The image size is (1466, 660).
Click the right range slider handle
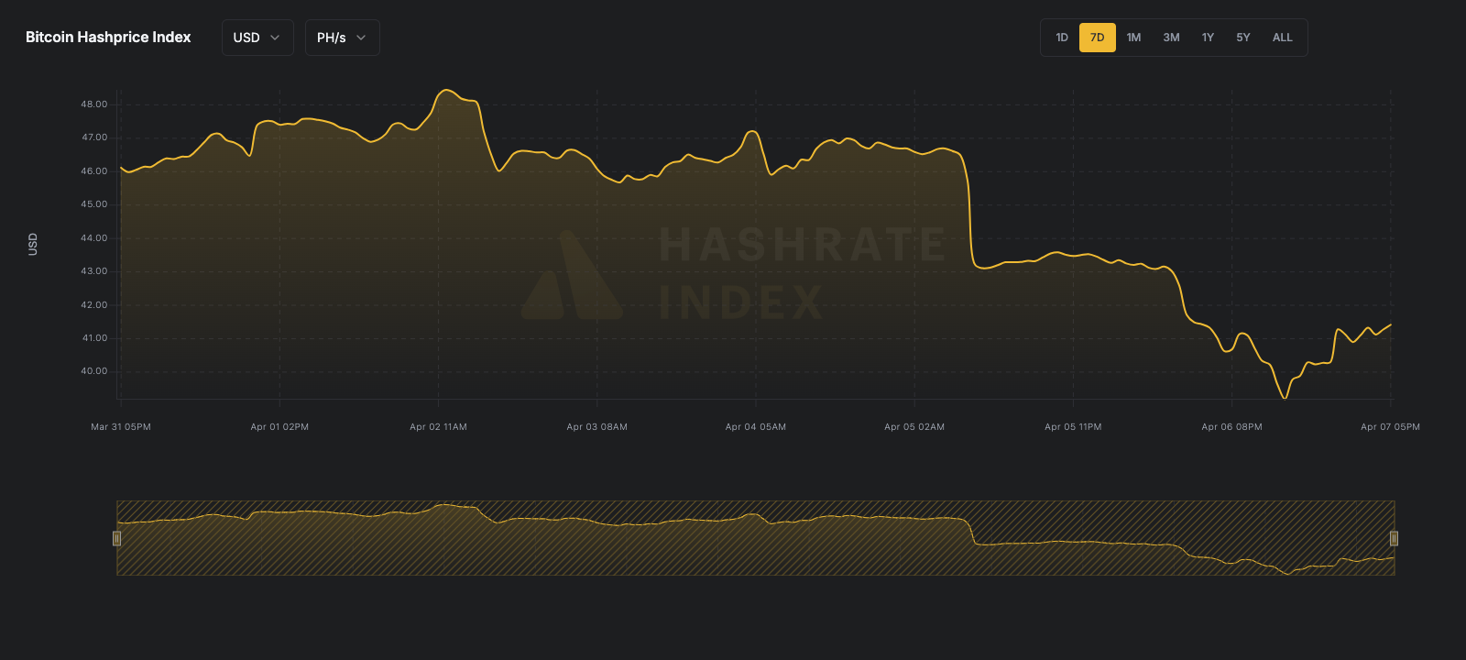(x=1394, y=538)
